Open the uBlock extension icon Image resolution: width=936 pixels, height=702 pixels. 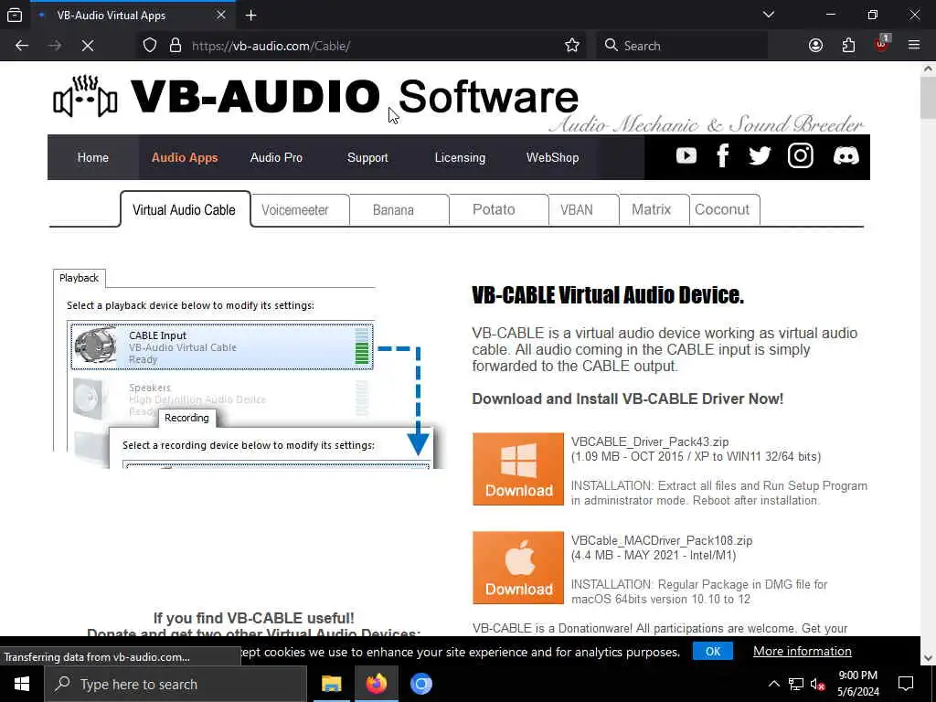tap(882, 45)
